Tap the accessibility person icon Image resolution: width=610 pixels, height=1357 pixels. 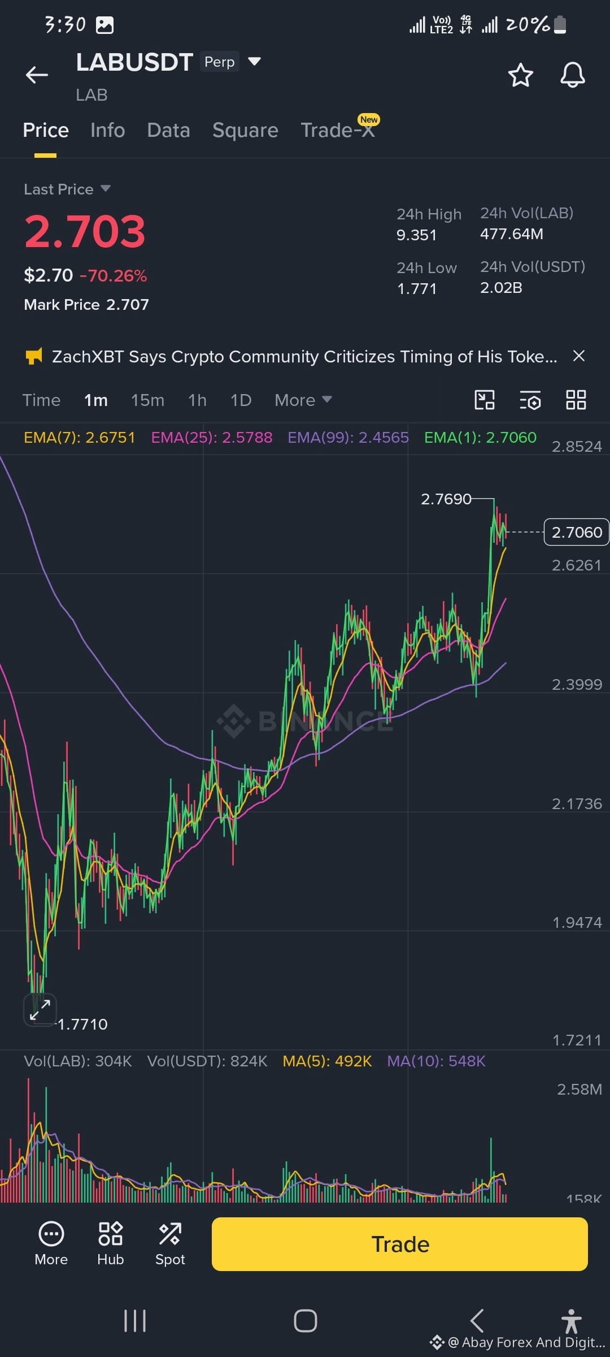(571, 1321)
